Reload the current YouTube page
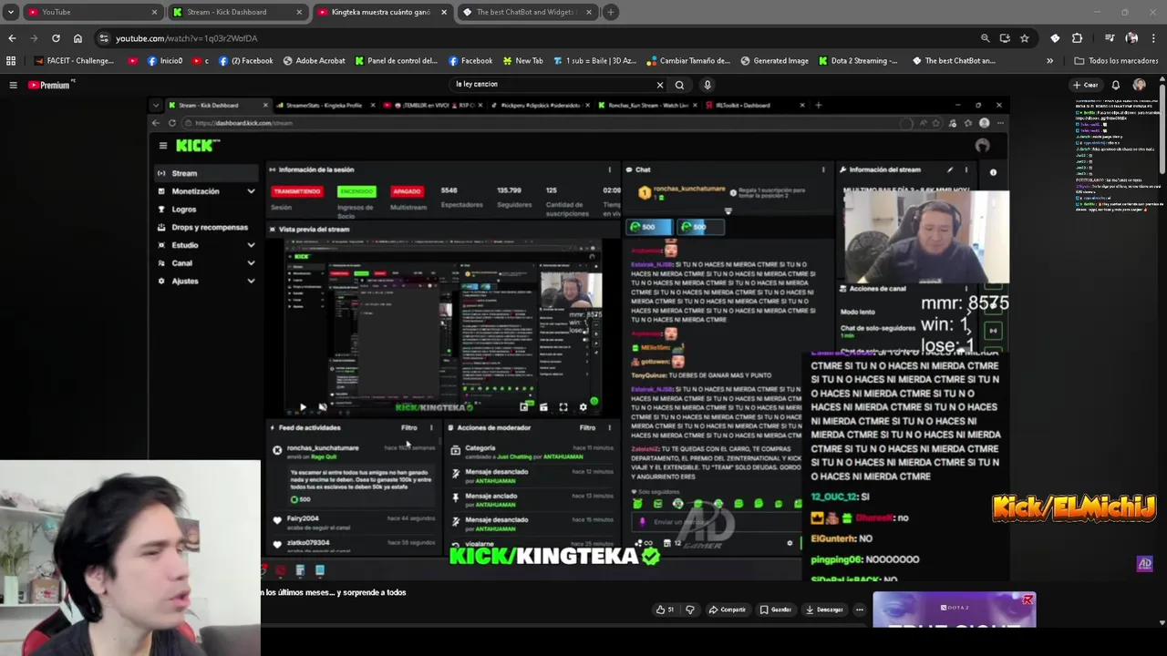Image resolution: width=1167 pixels, height=656 pixels. click(56, 38)
